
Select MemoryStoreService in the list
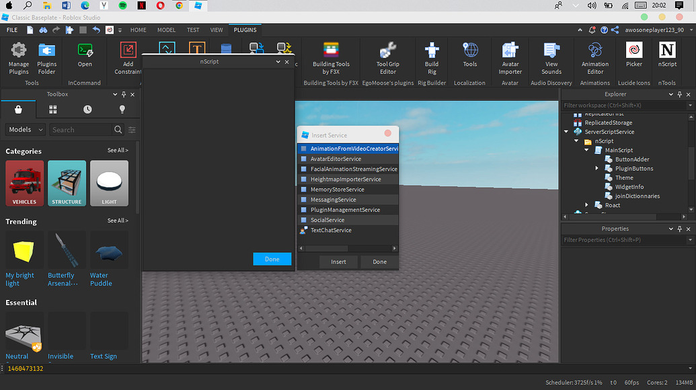(348, 190)
